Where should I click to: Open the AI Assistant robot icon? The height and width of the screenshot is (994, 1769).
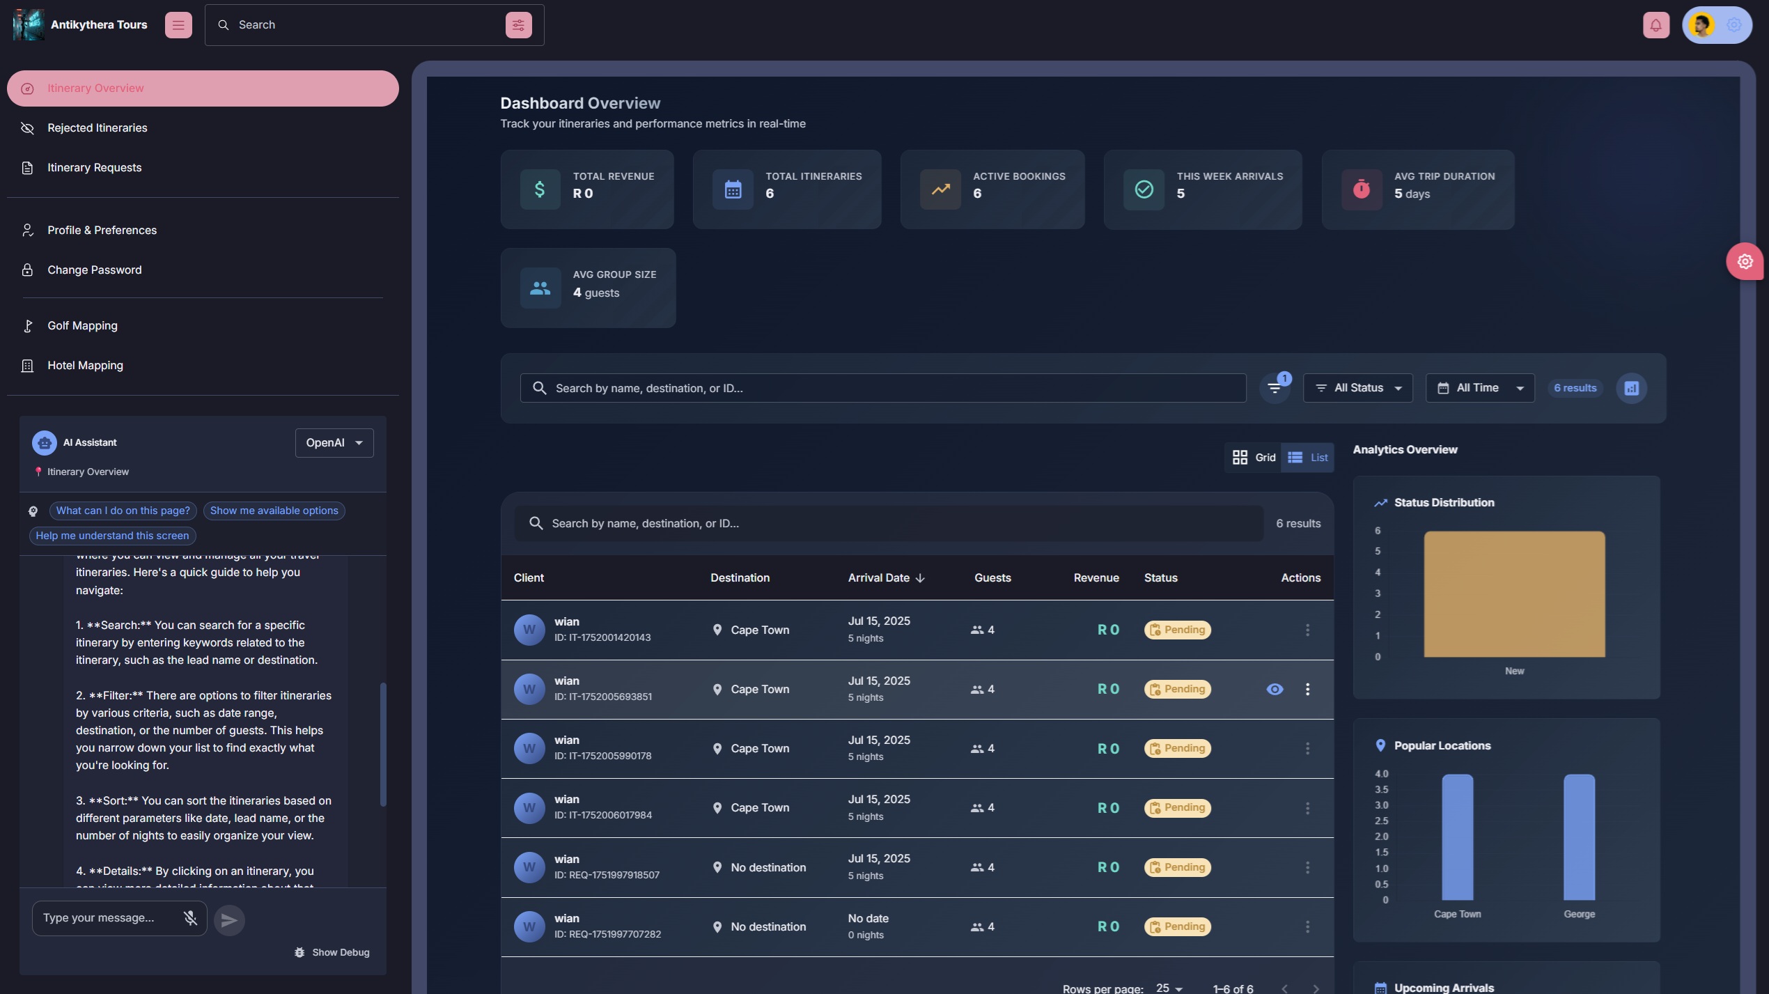44,442
